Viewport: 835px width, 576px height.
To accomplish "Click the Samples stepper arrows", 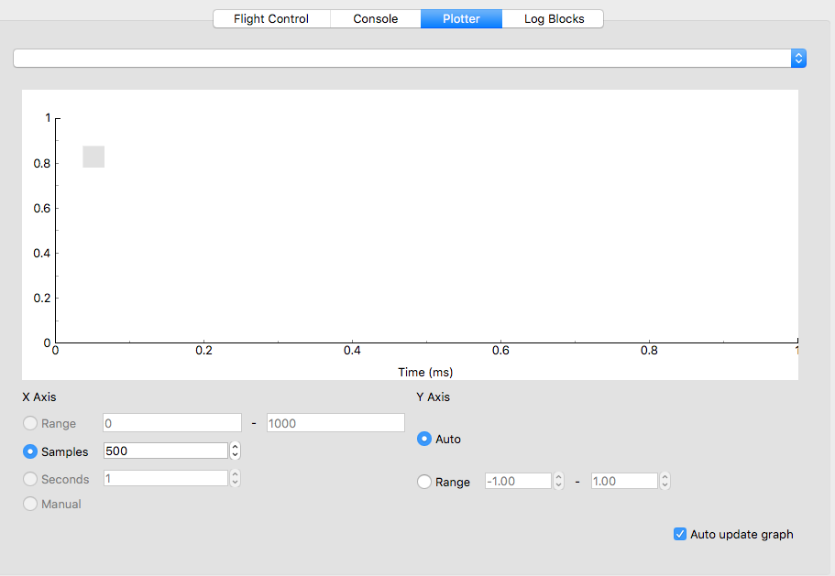I will (x=236, y=451).
